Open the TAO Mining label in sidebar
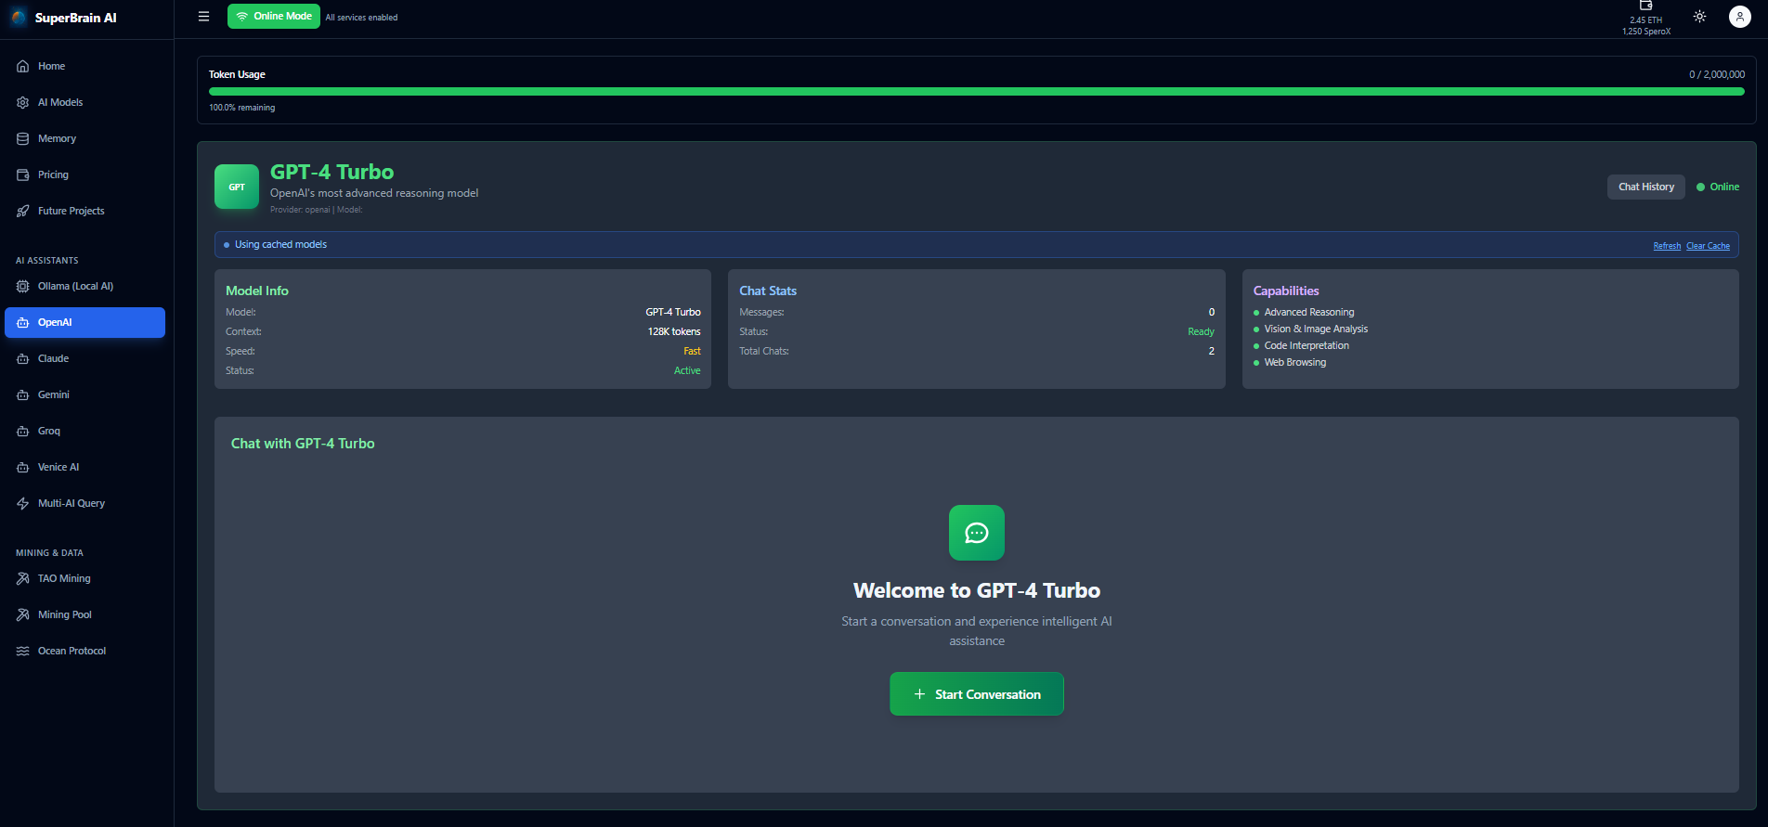This screenshot has width=1768, height=827. (64, 579)
